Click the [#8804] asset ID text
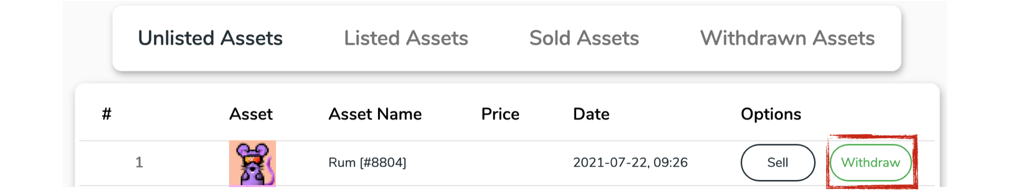The width and height of the screenshot is (1012, 194). point(383,163)
